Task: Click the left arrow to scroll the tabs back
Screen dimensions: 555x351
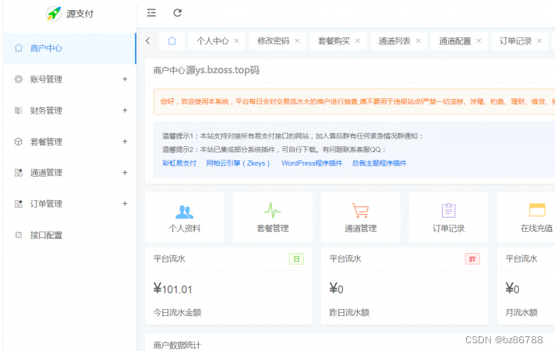Action: tap(148, 41)
